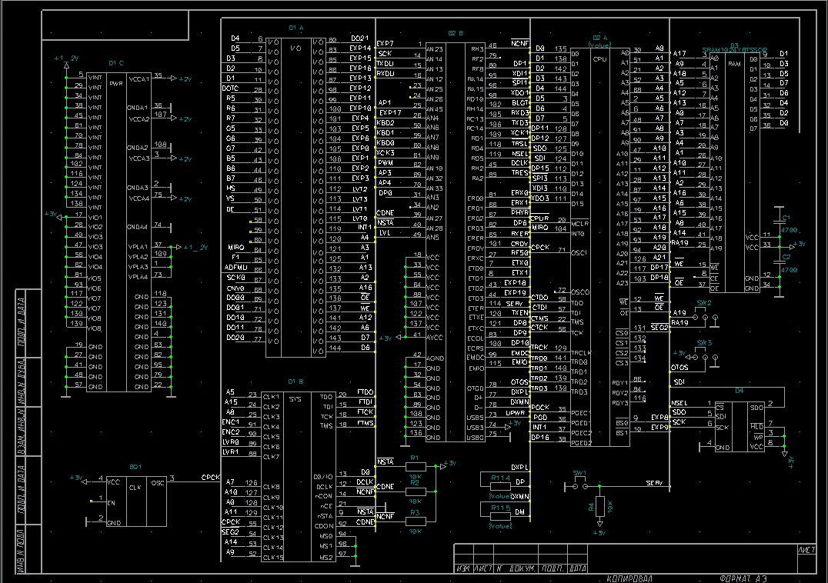Select the D2 B designator label
Image resolution: width=828 pixels, height=583 pixels.
(456, 33)
